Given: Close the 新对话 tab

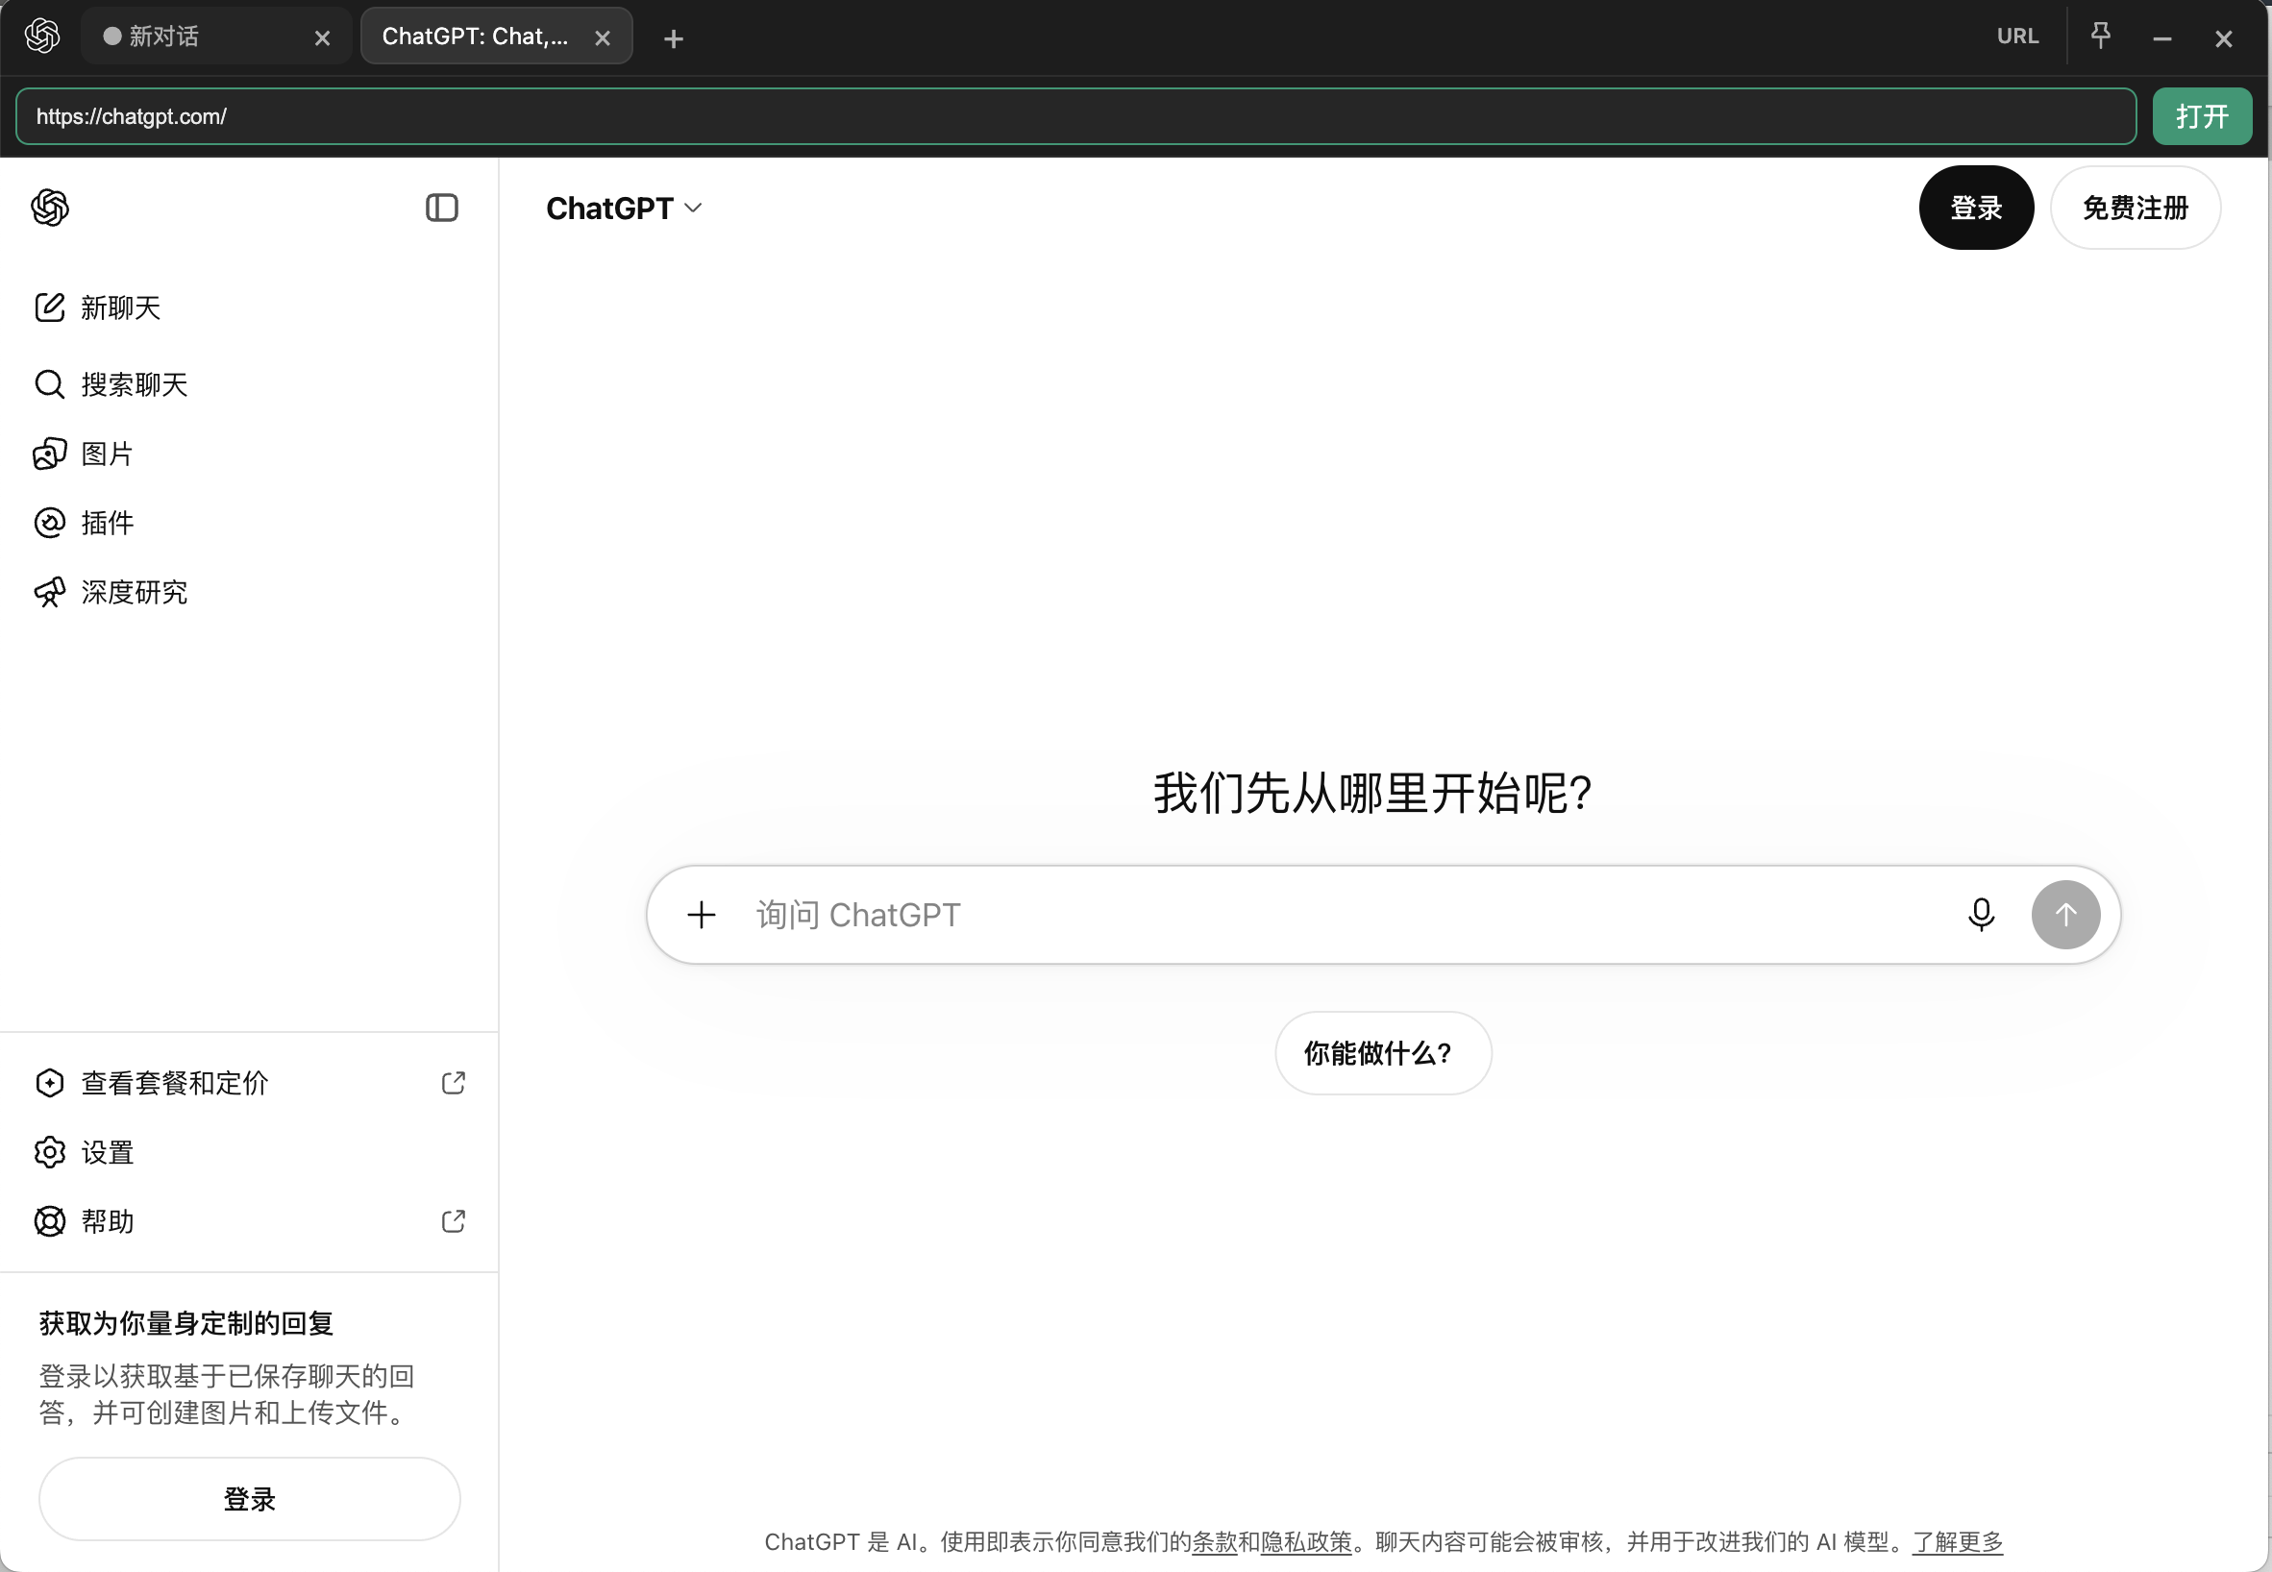Looking at the screenshot, I should pos(322,37).
